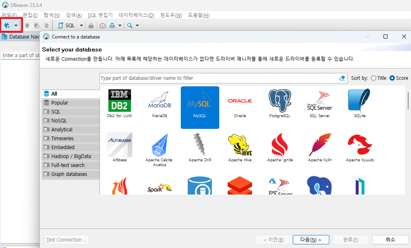
Task: Click the New Database Connection plug icon
Action: [7, 26]
